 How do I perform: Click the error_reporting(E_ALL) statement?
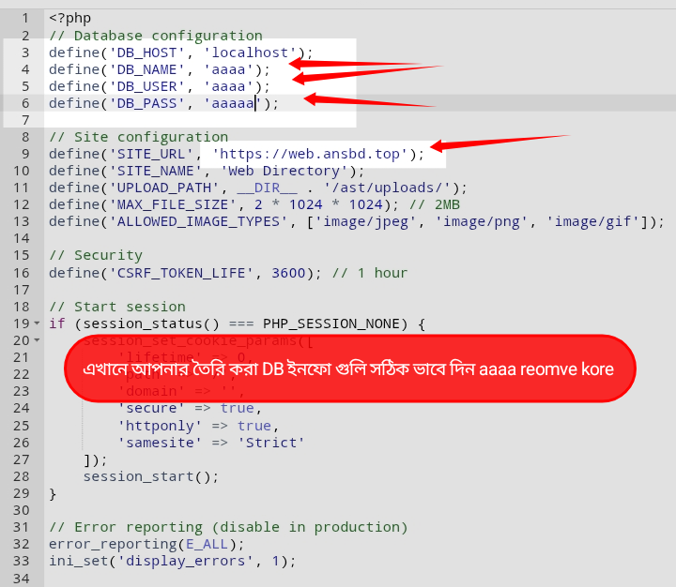coord(146,544)
